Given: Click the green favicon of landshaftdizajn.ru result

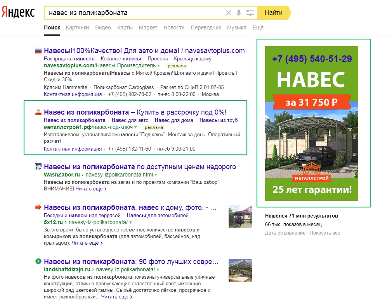Looking at the screenshot, I should 38,262.
